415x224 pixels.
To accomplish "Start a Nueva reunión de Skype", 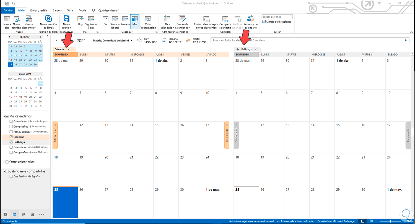I will click(48, 22).
